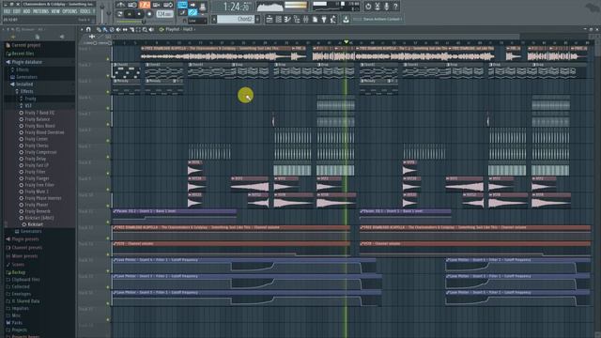Click the piano roll toolbar icon
Viewport: 601px width, 338px height.
287,19
